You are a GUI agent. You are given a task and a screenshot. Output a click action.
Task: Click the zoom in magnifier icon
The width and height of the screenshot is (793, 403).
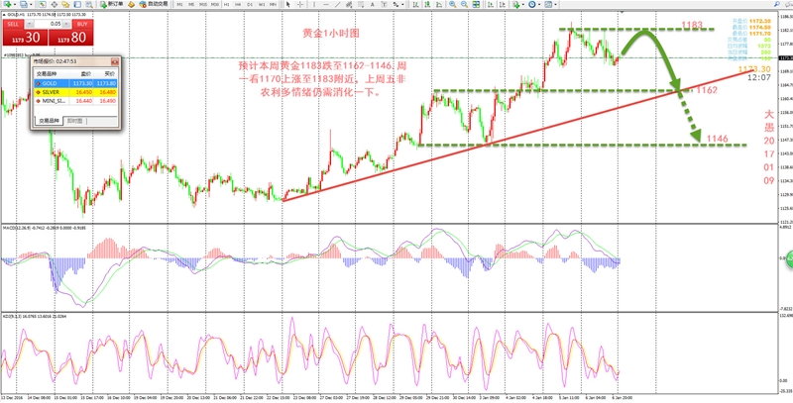[x=452, y=4]
